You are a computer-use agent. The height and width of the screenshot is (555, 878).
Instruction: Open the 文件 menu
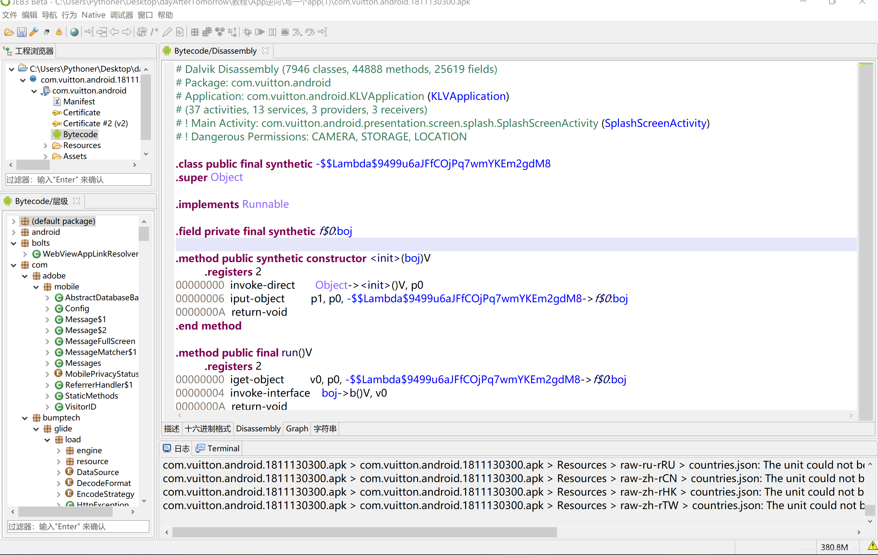(10, 15)
